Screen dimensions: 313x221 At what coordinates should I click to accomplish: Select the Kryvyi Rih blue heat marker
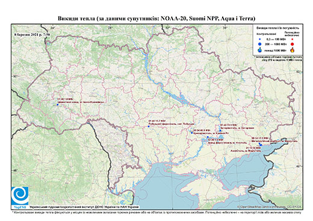192,133
